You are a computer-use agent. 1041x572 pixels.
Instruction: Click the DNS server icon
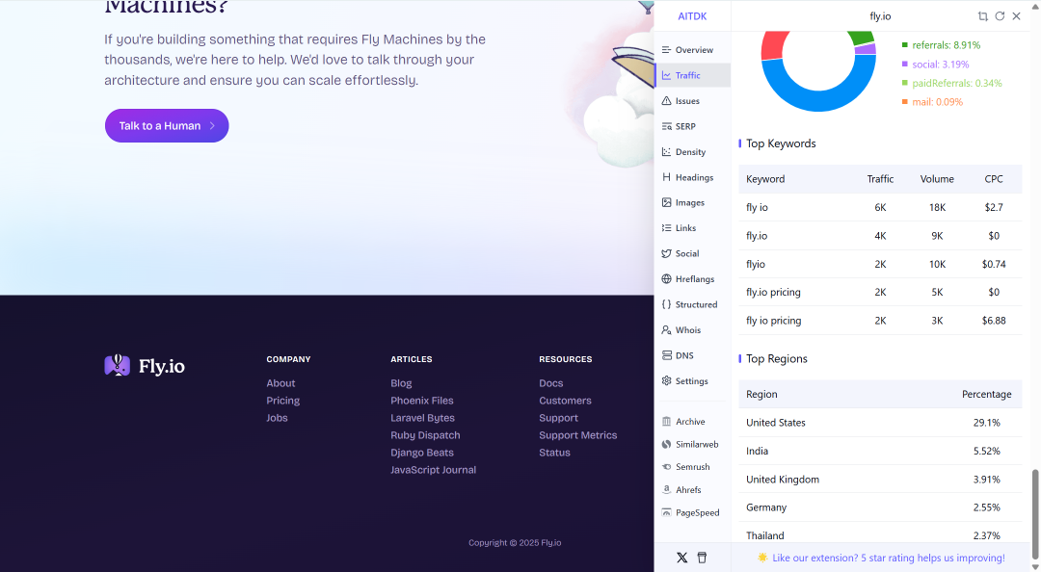point(667,355)
